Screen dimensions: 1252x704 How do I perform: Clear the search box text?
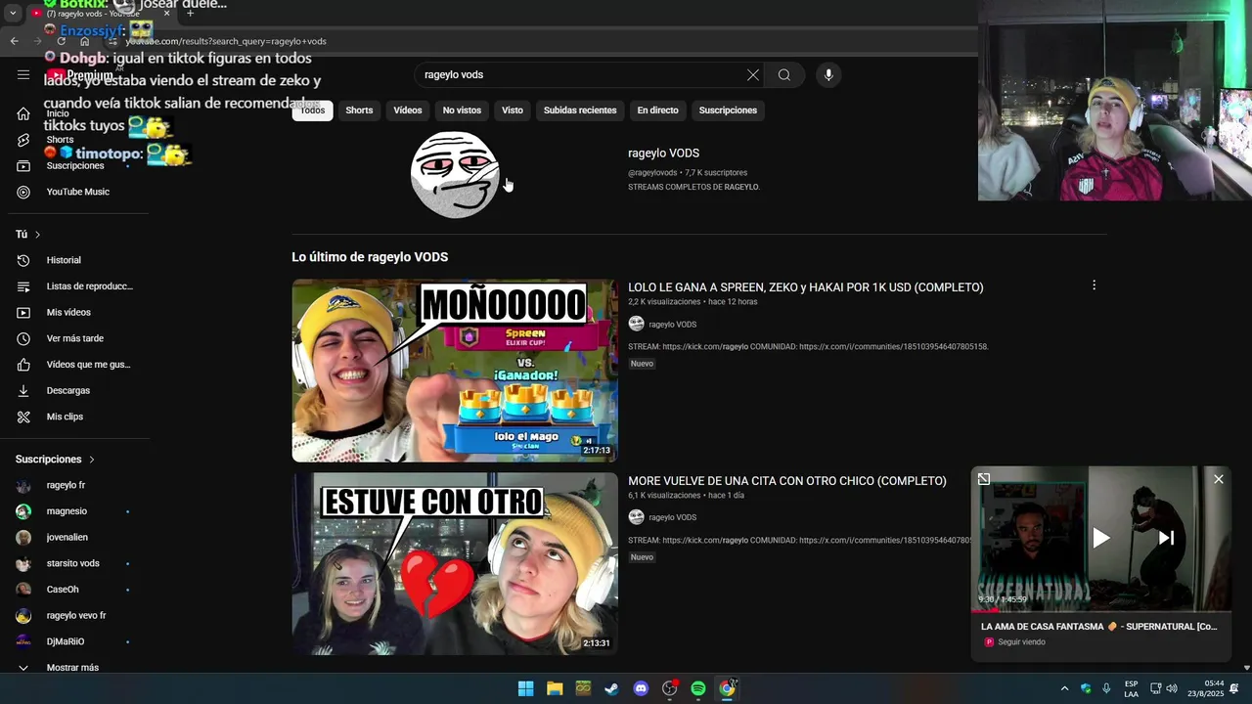(x=753, y=74)
